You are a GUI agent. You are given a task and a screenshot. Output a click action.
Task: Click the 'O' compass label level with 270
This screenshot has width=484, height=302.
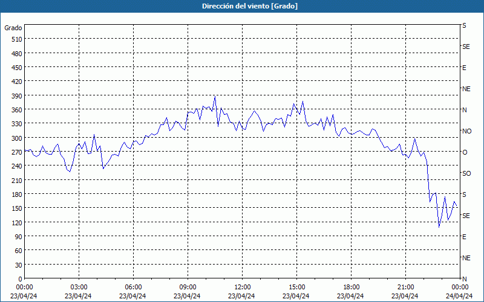(x=465, y=152)
